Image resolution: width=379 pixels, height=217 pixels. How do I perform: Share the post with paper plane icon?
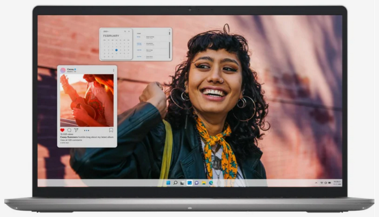tap(76, 130)
